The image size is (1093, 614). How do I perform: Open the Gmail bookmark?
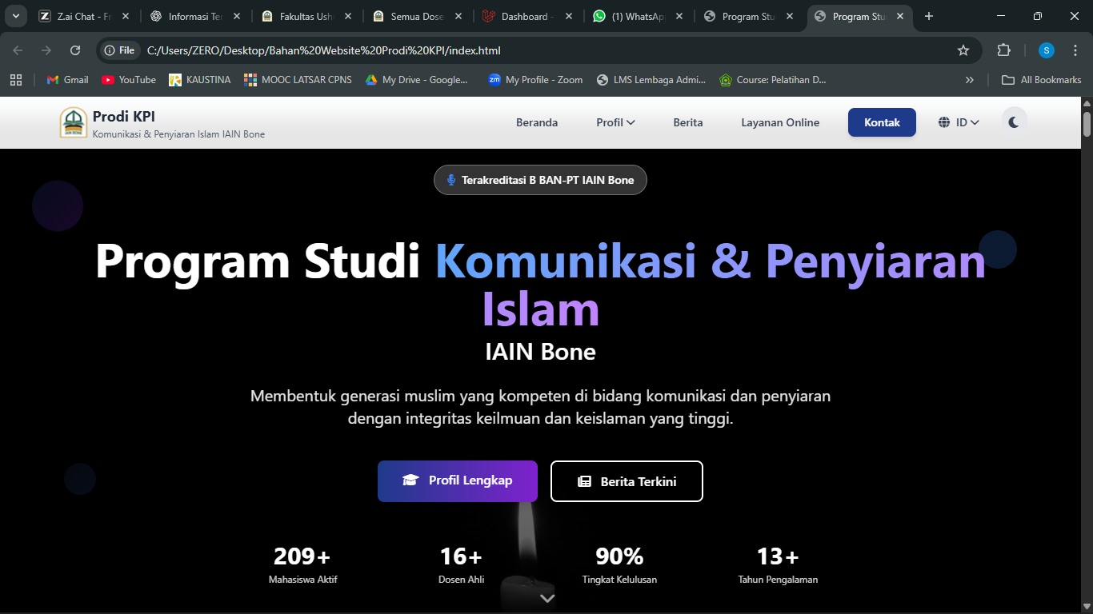point(68,80)
